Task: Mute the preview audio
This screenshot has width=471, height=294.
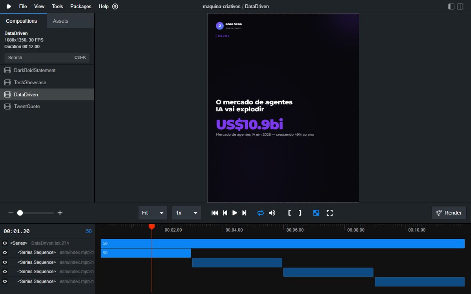Action: click(272, 213)
